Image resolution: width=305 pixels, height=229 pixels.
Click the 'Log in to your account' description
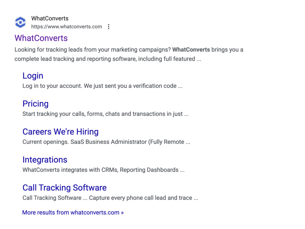click(102, 86)
